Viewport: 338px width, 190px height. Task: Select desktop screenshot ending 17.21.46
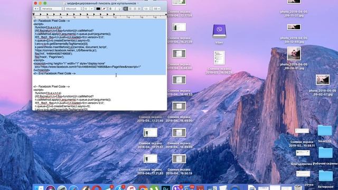pos(150,119)
